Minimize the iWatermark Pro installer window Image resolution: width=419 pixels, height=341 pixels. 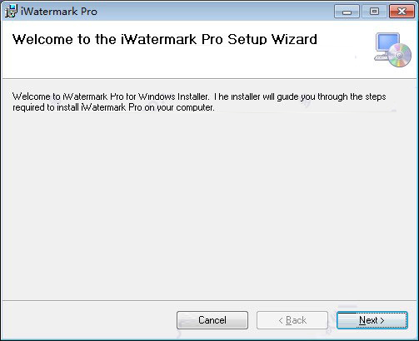coord(347,12)
